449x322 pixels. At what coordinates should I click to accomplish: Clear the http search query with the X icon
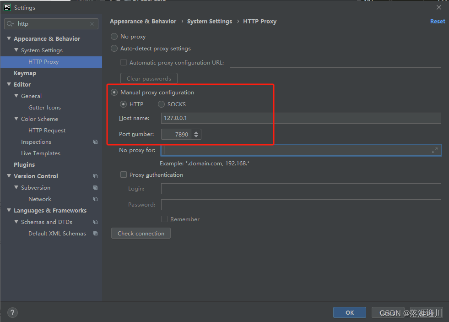pos(91,23)
